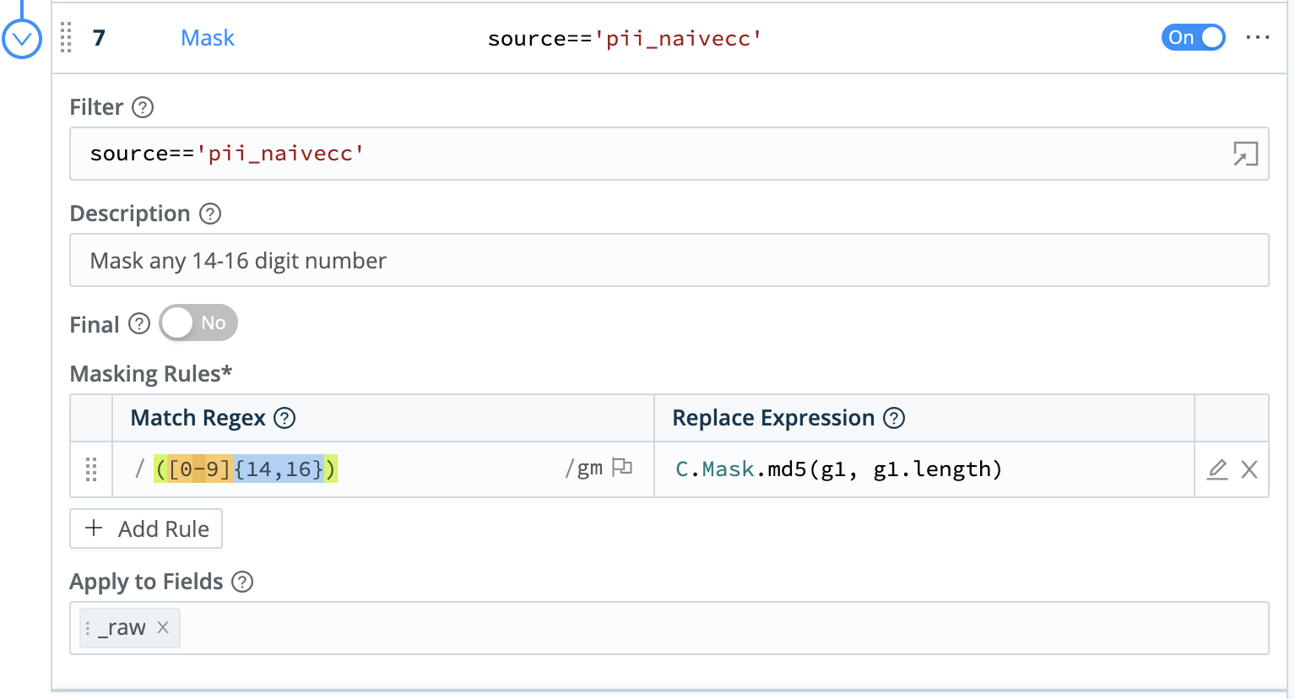
Task: Open the Filter help tooltip
Action: (x=144, y=108)
